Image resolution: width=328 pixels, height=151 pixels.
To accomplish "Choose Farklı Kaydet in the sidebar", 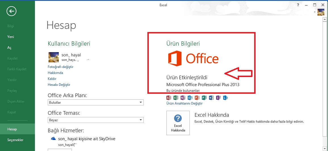I will [17, 69].
